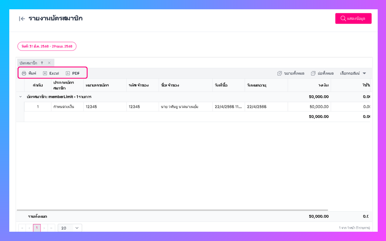Click the grand total label at the bottom left
This screenshot has width=386, height=241.
coord(37,216)
